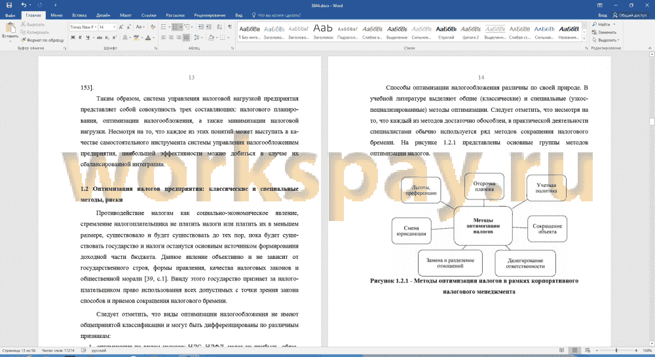655x357 pixels.
Task: Switch to the Меню tab
Action: click(x=56, y=15)
